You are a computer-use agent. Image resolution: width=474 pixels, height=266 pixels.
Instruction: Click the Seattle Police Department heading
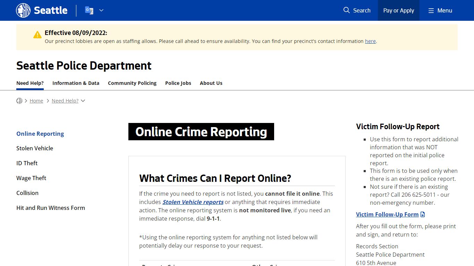(x=84, y=65)
